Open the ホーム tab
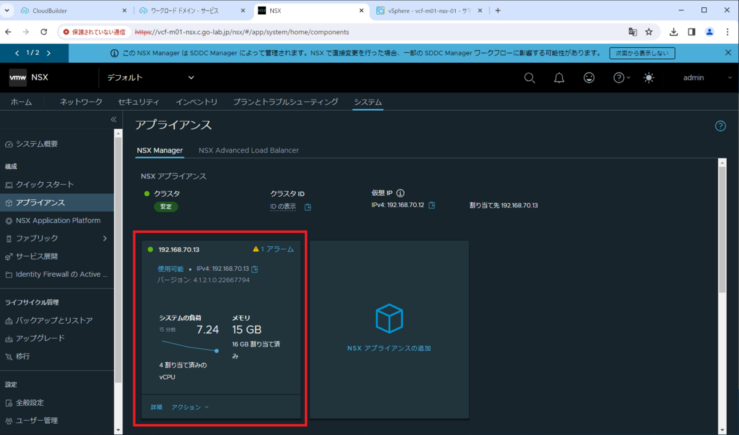The image size is (739, 435). coord(22,102)
